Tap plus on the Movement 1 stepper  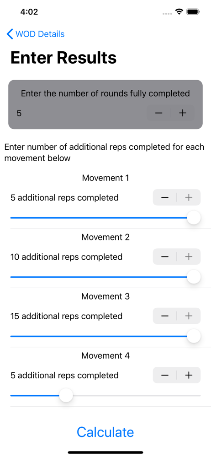pos(189,197)
